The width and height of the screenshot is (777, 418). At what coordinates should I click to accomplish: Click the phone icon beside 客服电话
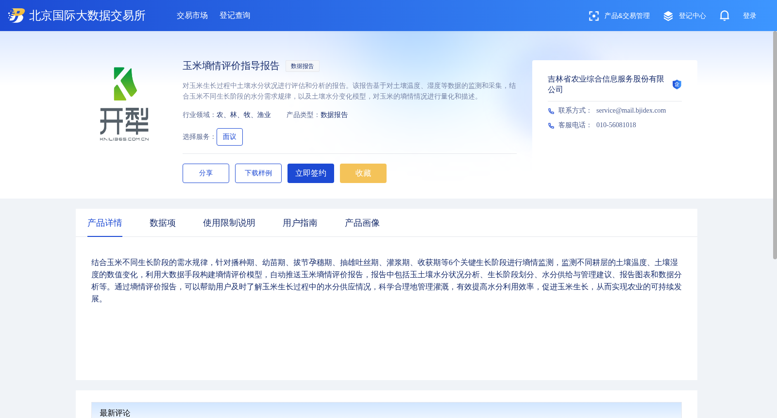pos(551,126)
